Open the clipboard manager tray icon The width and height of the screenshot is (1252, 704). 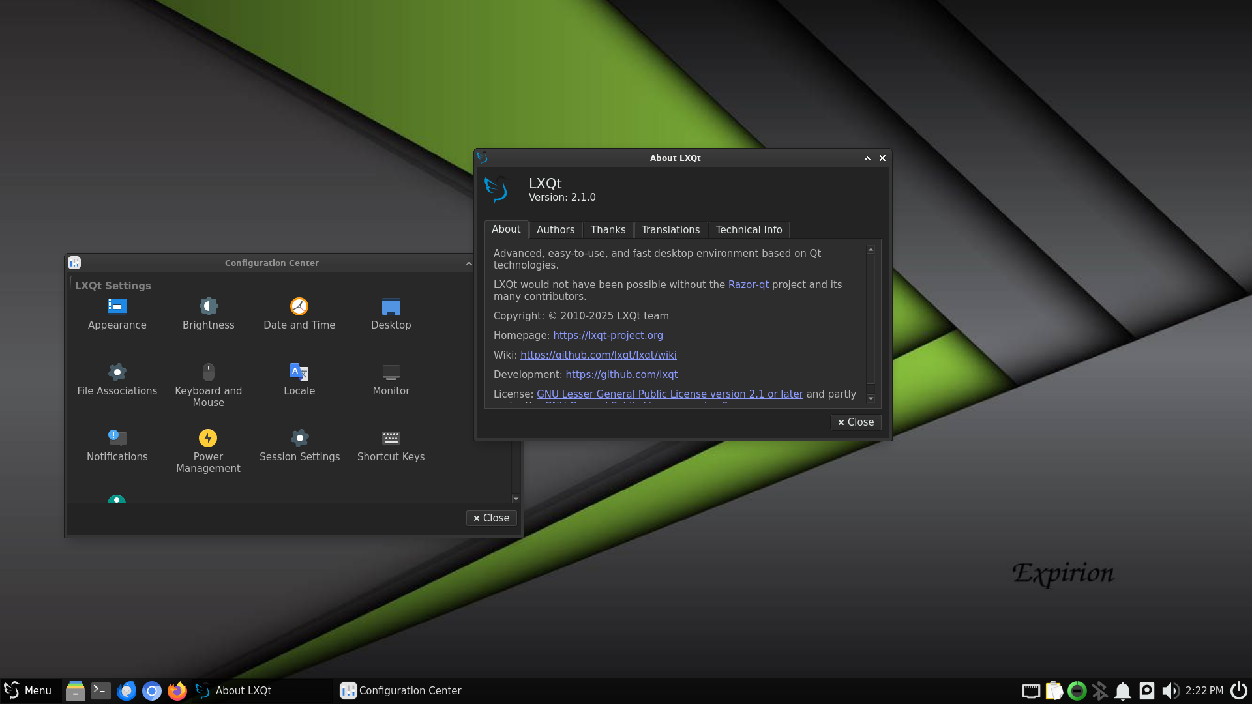pyautogui.click(x=1054, y=690)
